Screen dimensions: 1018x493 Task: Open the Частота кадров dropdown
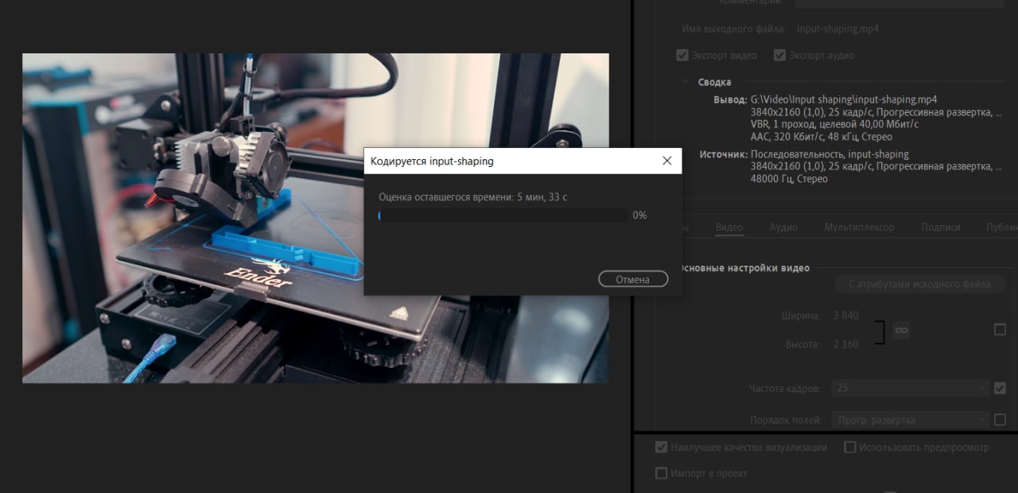point(911,388)
